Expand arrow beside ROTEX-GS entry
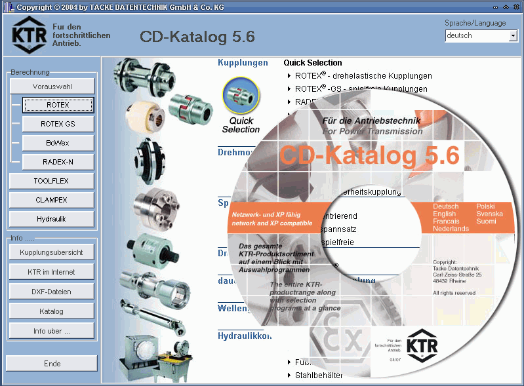 coord(289,89)
